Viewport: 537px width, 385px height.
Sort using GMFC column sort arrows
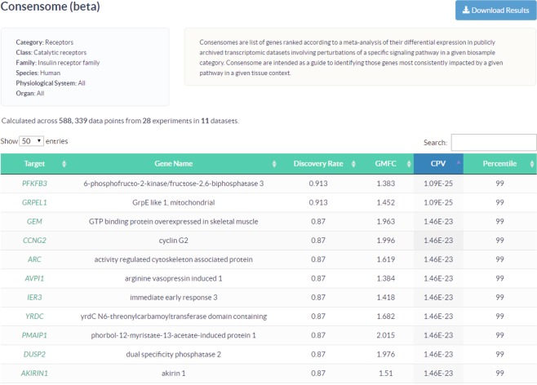409,164
